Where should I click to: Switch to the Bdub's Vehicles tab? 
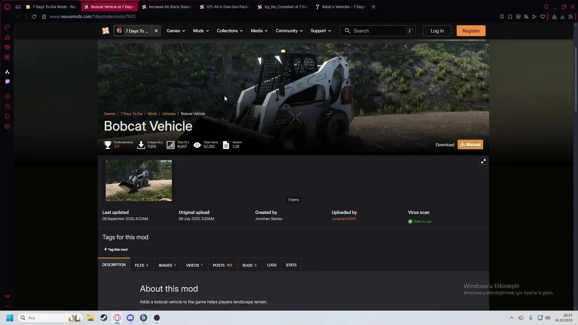[340, 7]
